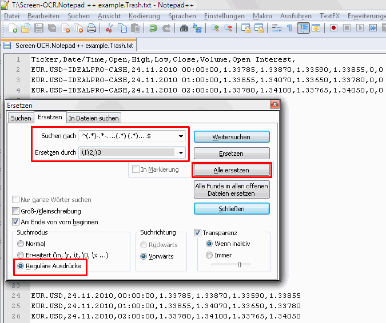The image size is (386, 323).
Task: Click the Screen-OCR.Notepad ++ example.Trash.txt document tab
Action: [69, 45]
